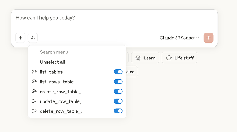Click the hammer icon beside create_row_table_

[34, 91]
